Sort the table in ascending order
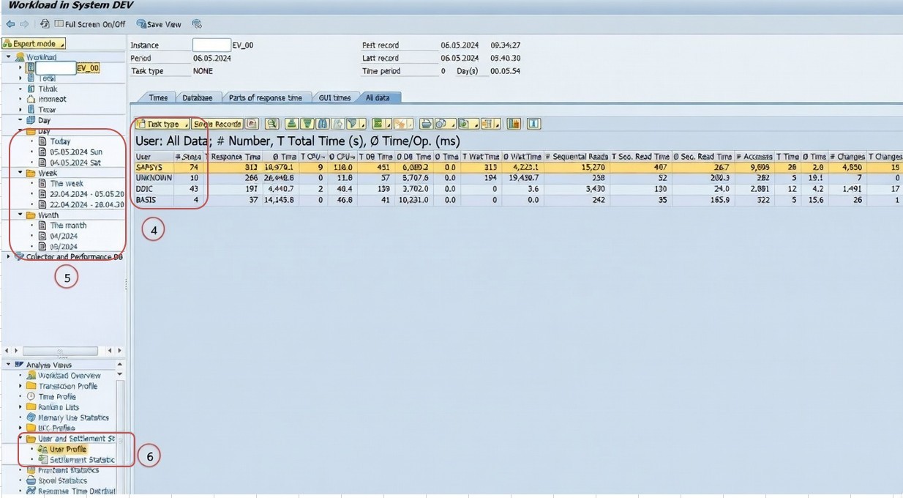Image resolution: width=903 pixels, height=498 pixels. click(x=291, y=124)
